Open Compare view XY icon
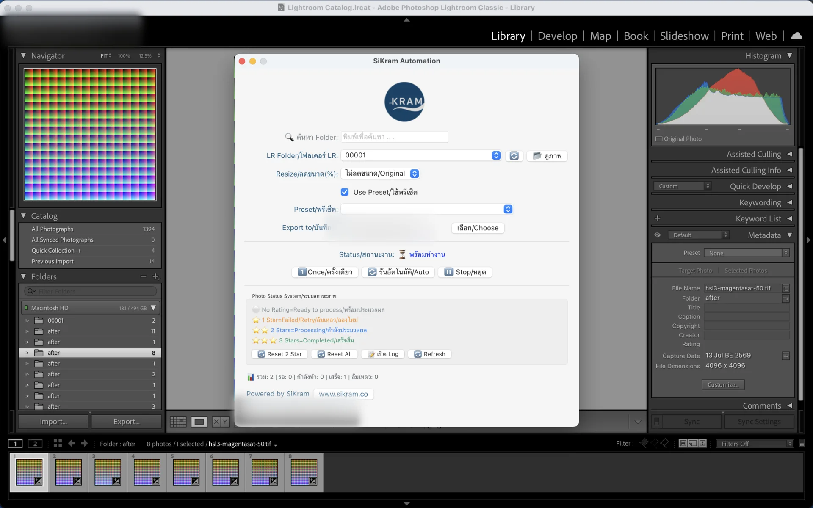Viewport: 813px width, 508px height. pyautogui.click(x=221, y=422)
